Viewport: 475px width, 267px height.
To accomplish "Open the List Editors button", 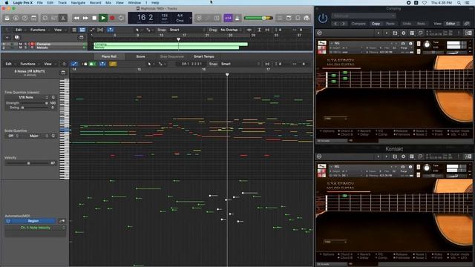I will (x=280, y=18).
